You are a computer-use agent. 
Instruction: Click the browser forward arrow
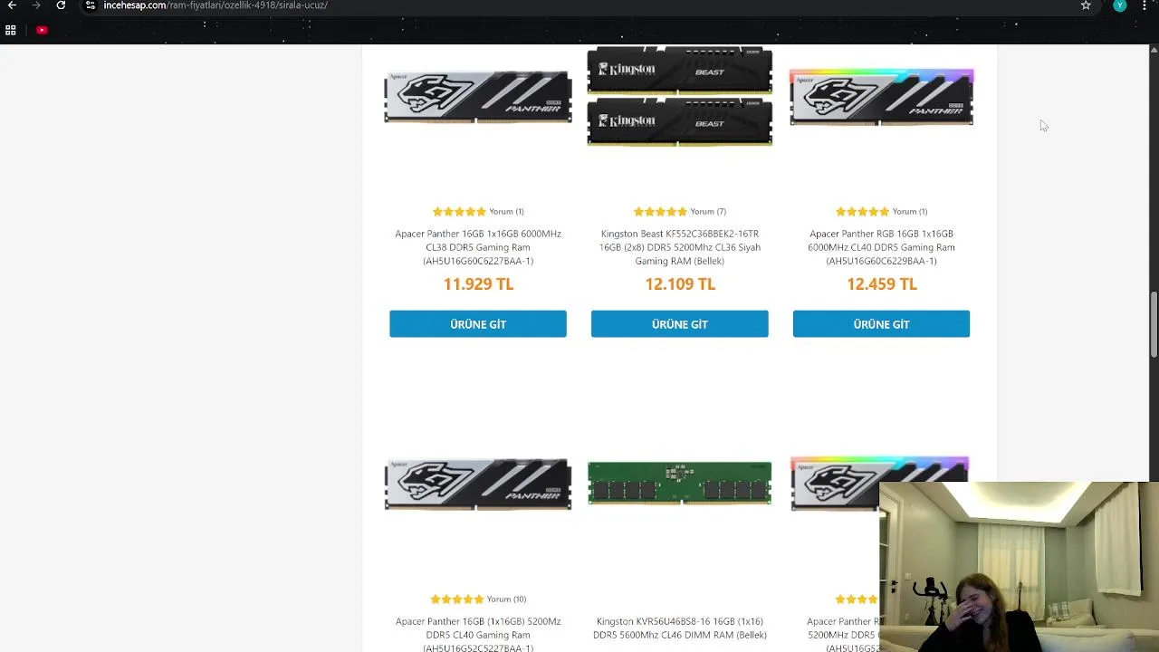(36, 5)
